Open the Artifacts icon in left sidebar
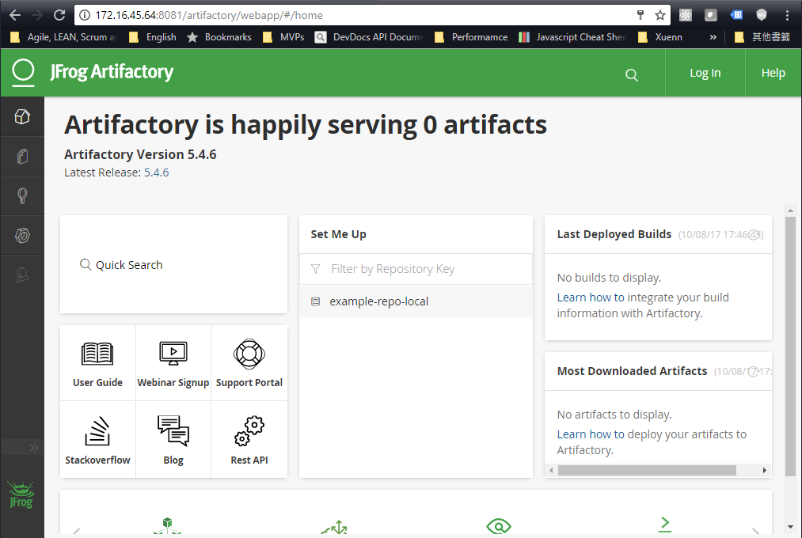Viewport: 802px width, 538px height. pos(22,157)
